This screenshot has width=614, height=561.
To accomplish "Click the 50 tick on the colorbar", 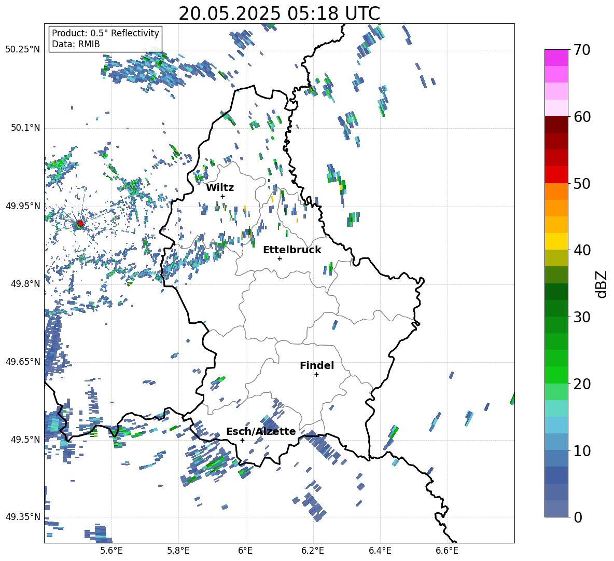I will (x=582, y=183).
